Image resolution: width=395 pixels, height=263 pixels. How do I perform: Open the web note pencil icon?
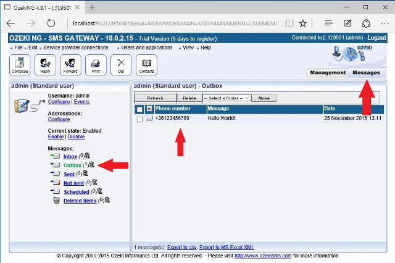tap(347, 23)
